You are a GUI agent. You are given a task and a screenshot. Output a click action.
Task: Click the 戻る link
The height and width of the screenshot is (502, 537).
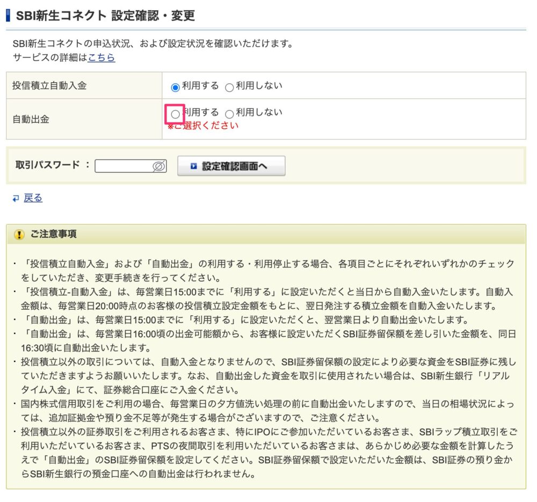point(33,198)
